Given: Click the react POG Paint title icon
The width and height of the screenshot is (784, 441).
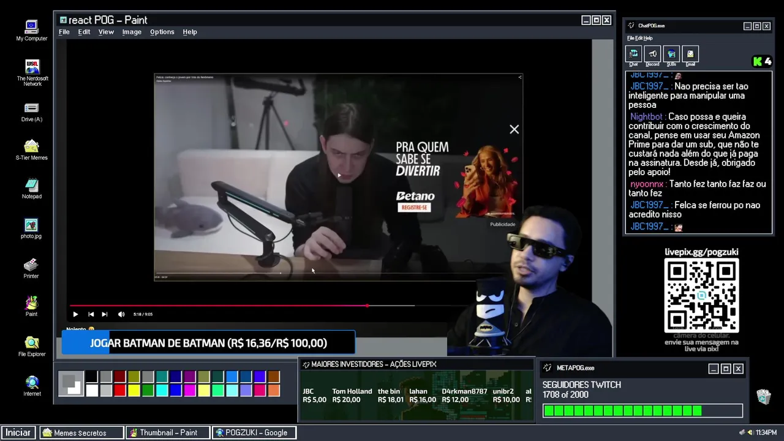Looking at the screenshot, I should pyautogui.click(x=63, y=20).
